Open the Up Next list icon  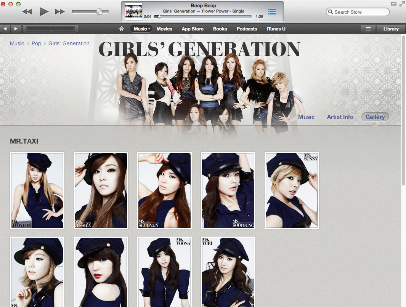272,12
